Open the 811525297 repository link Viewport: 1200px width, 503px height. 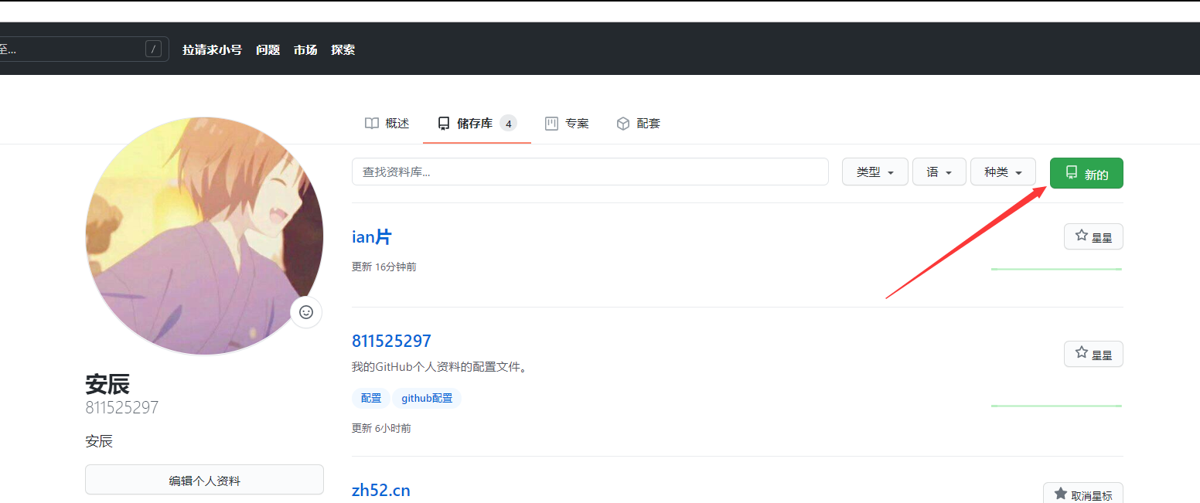click(391, 341)
